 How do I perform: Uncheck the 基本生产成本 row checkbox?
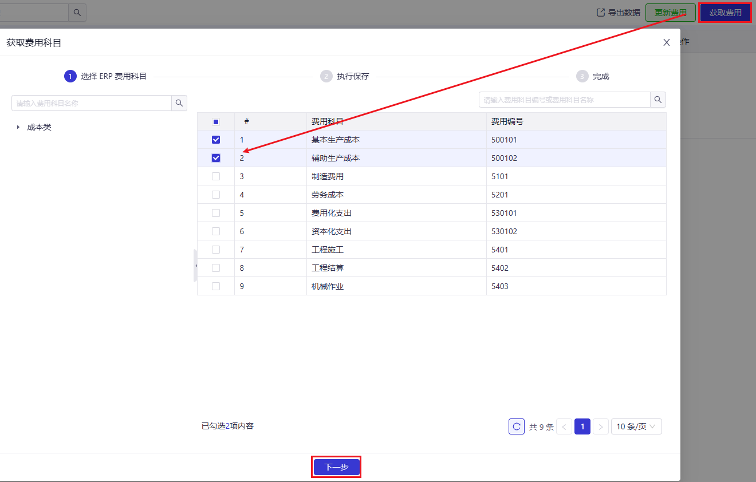(216, 140)
